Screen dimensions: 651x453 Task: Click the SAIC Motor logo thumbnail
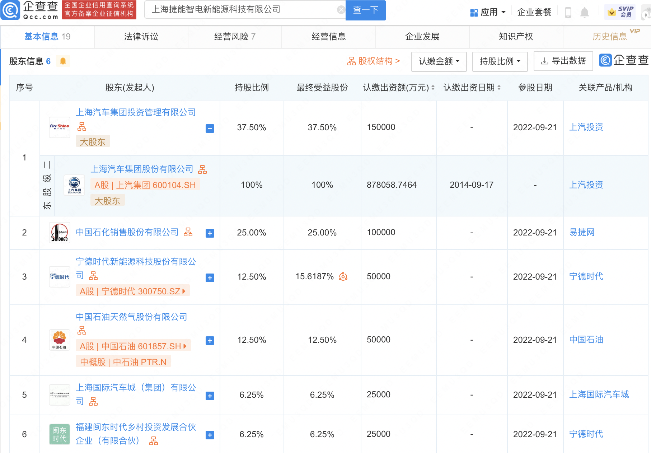74,185
